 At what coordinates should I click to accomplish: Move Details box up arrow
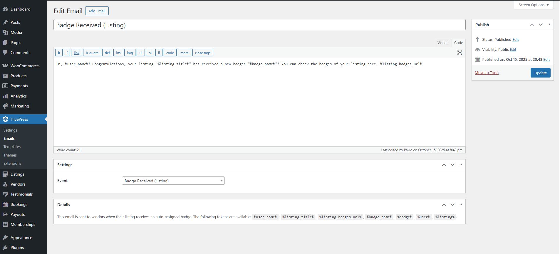444,205
